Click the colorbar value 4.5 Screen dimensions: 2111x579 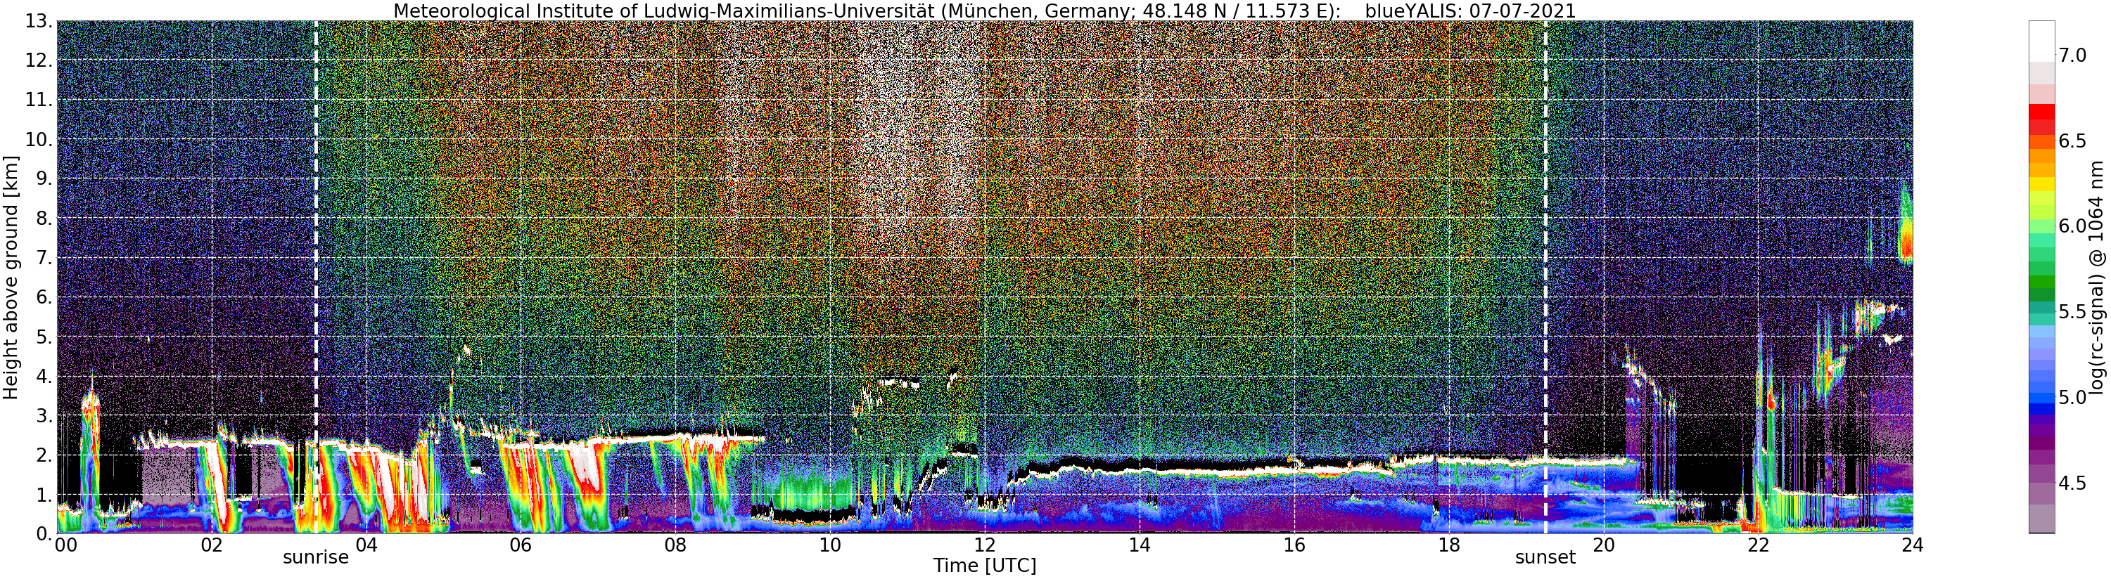[x=2072, y=483]
